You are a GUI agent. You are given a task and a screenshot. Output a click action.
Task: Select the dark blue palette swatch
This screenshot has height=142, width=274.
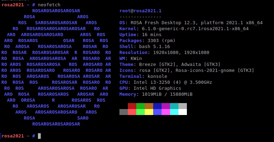[157, 106]
